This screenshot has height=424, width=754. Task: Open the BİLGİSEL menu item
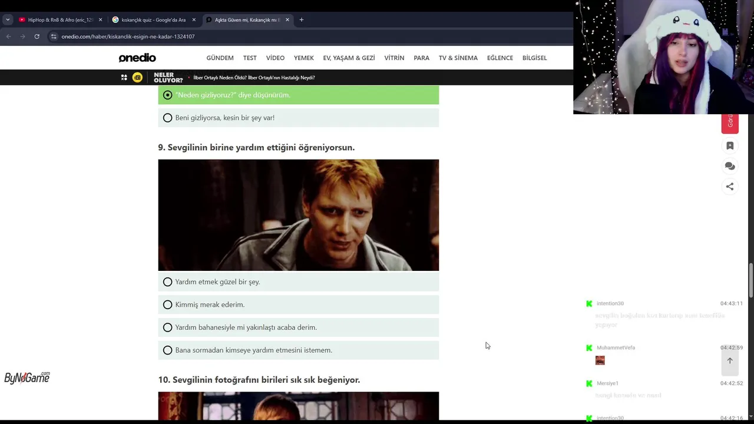[x=534, y=58]
